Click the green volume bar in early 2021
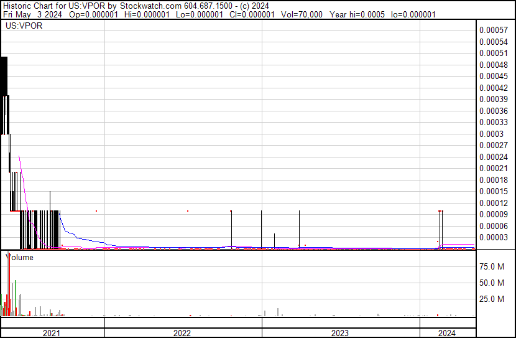516x338 pixels. [16, 298]
